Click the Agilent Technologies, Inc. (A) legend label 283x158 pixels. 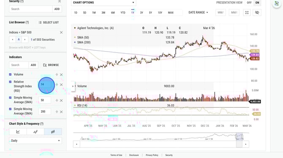[x=95, y=28]
